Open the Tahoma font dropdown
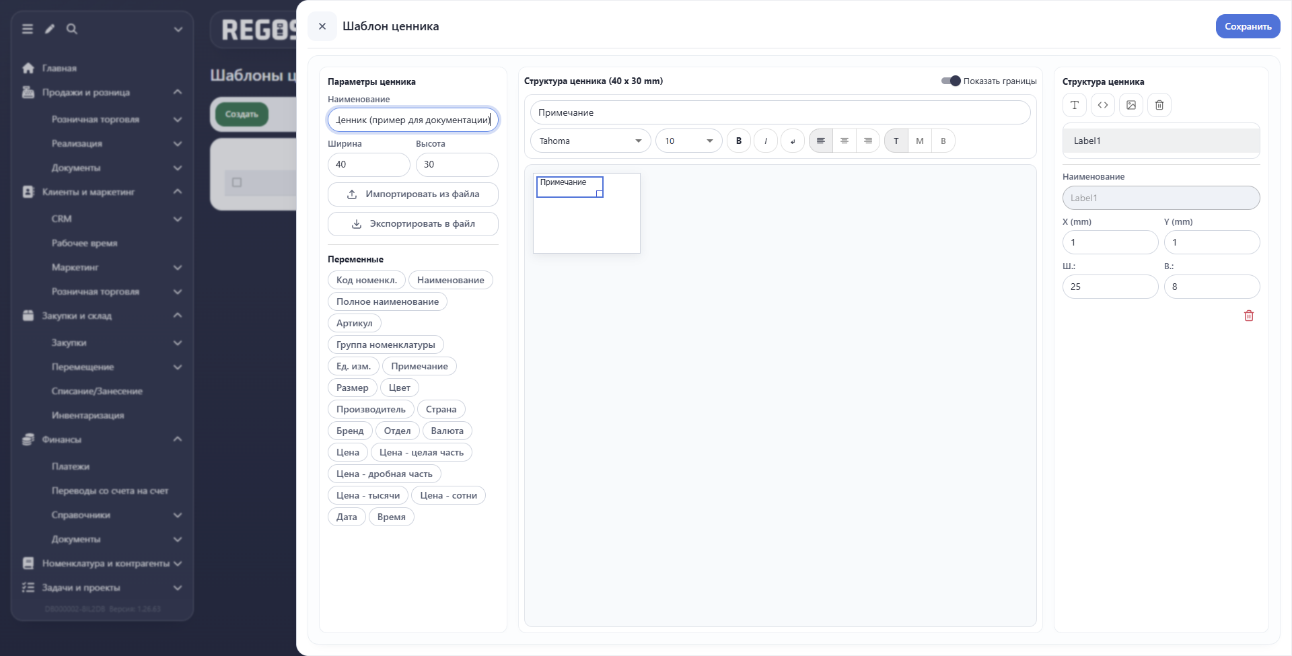The image size is (1292, 656). coord(591,141)
